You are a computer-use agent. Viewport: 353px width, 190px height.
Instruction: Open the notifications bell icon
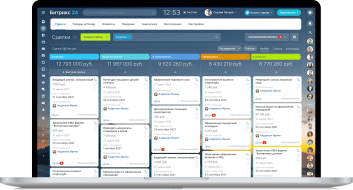tap(310, 23)
